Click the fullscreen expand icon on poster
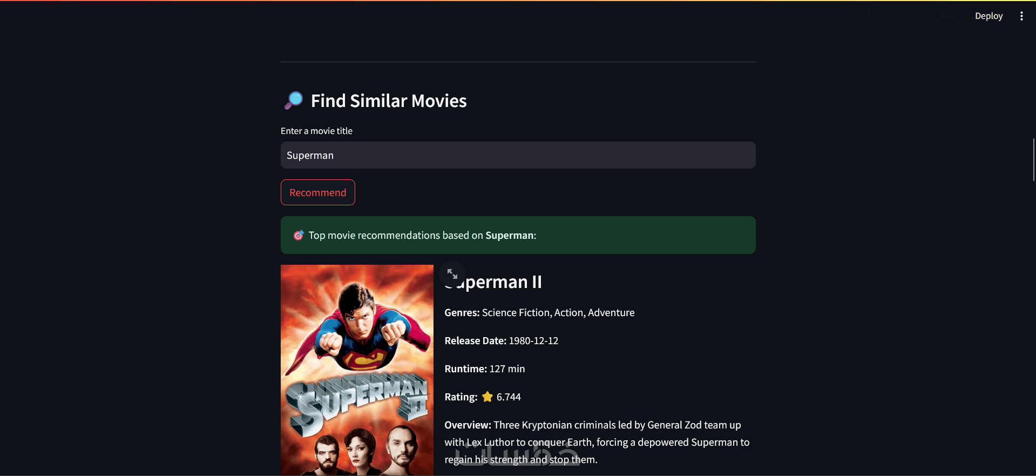 click(452, 274)
